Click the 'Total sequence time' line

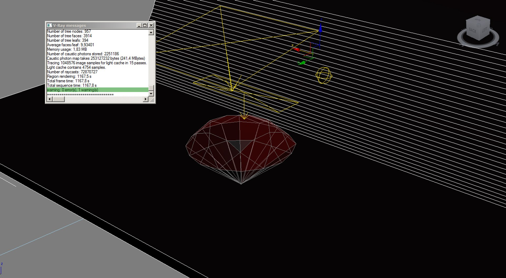72,85
